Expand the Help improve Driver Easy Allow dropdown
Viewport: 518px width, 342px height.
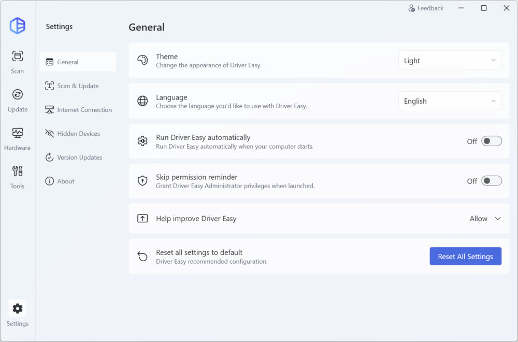tap(485, 219)
